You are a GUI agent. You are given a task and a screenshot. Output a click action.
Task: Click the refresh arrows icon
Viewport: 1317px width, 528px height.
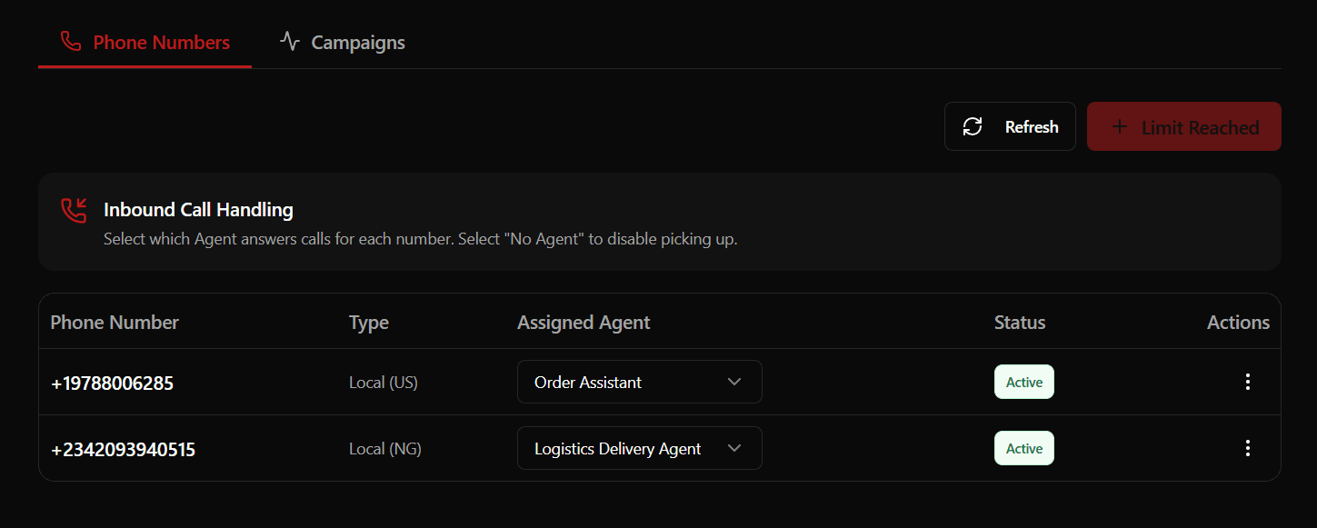point(973,126)
